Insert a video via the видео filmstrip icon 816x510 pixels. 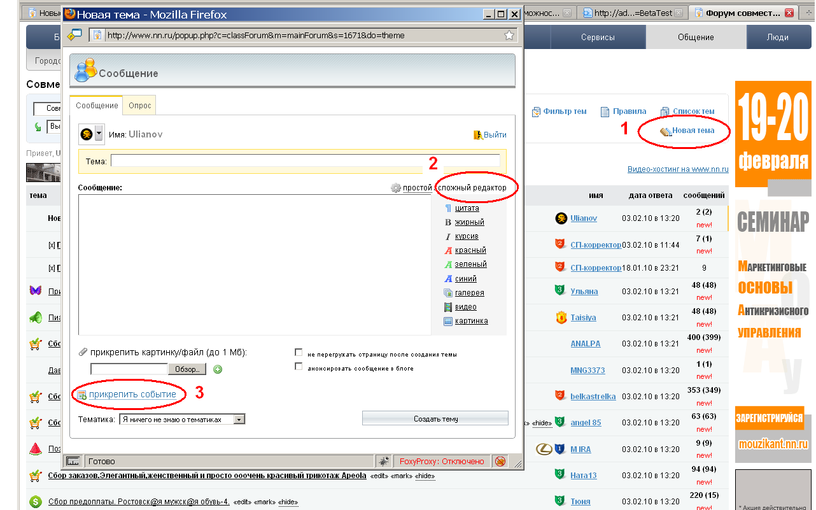448,307
